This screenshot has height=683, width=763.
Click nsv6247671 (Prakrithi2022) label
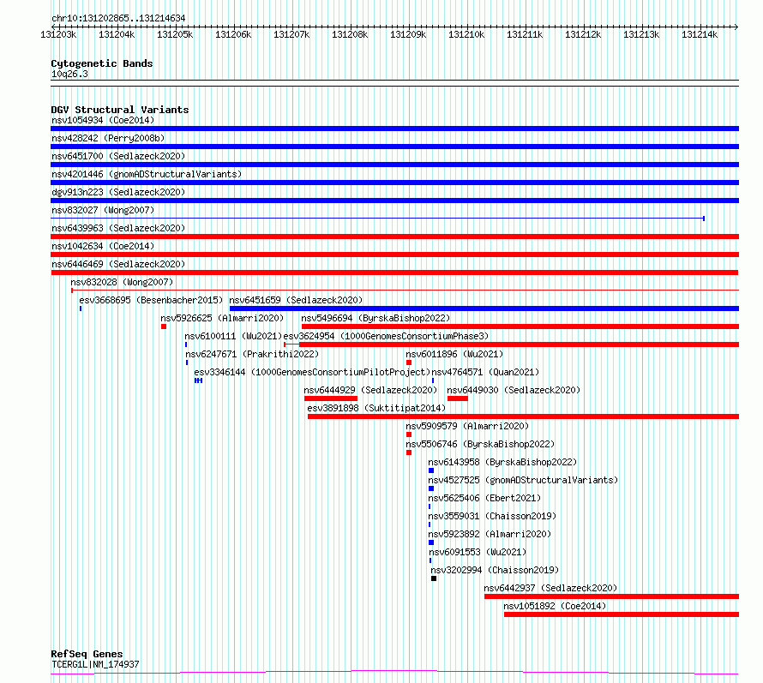pyautogui.click(x=252, y=354)
